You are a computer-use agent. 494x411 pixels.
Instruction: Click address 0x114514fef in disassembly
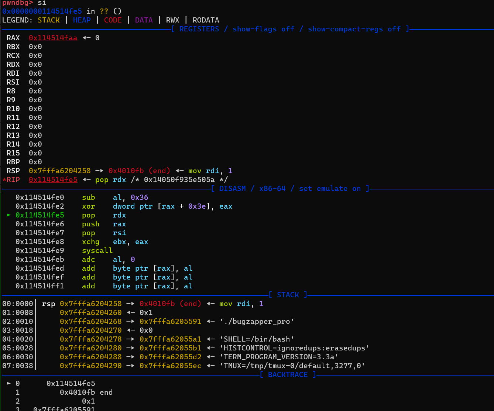point(40,277)
